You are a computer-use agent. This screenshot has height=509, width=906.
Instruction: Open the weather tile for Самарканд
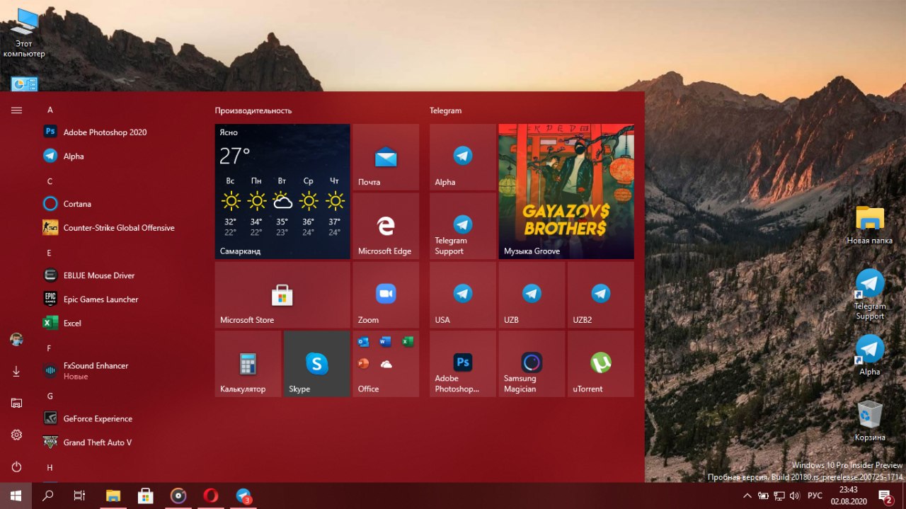point(282,192)
